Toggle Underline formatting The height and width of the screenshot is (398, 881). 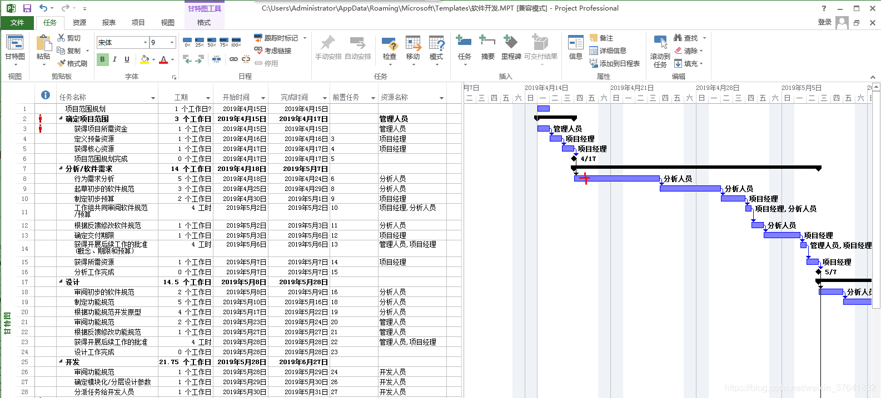127,59
